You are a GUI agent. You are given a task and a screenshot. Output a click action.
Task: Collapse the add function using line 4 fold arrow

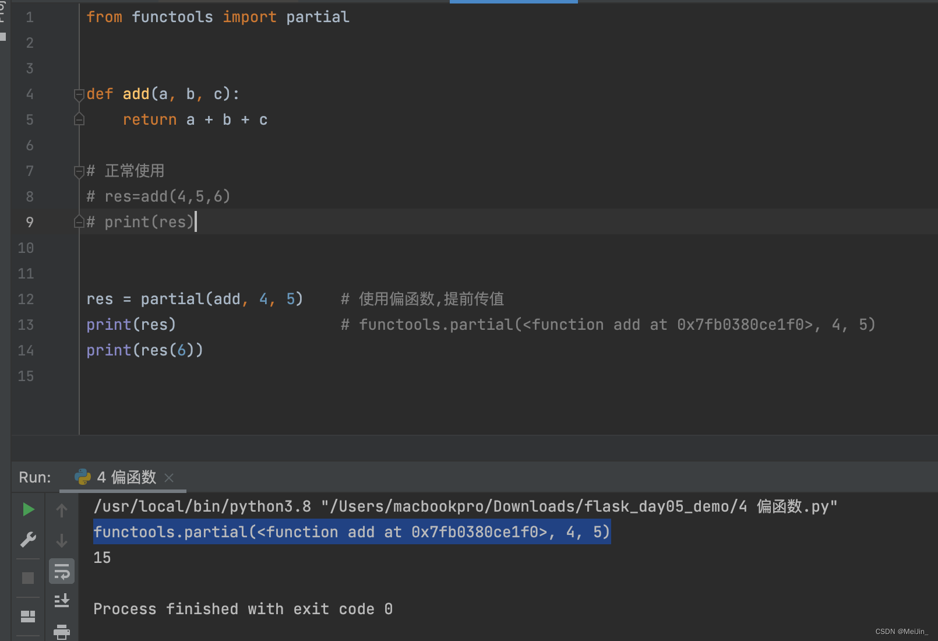click(79, 93)
